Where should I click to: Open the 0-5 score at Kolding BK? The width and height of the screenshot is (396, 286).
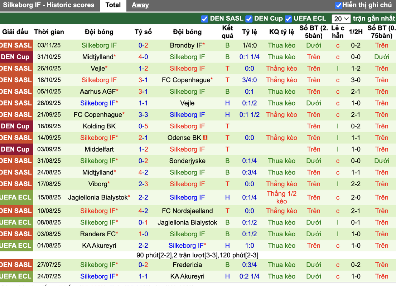pos(143,126)
